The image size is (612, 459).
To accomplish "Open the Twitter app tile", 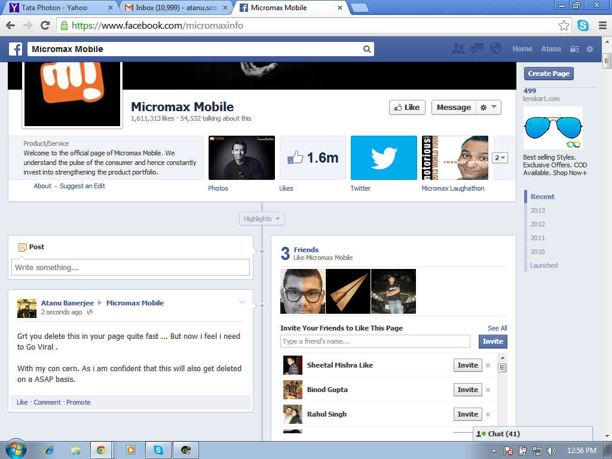I will click(x=384, y=158).
